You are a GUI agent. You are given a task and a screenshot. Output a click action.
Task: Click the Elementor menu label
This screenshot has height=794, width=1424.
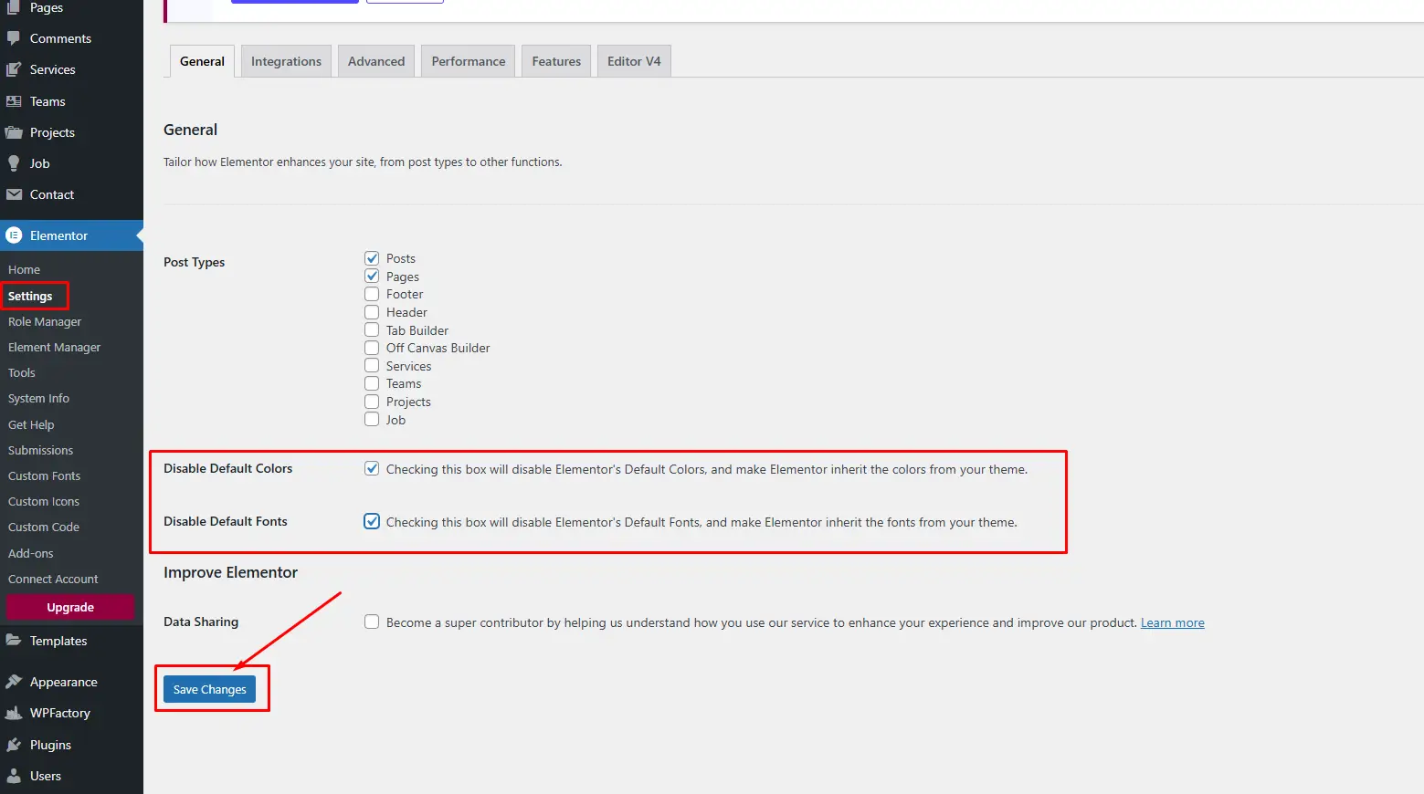click(x=58, y=235)
